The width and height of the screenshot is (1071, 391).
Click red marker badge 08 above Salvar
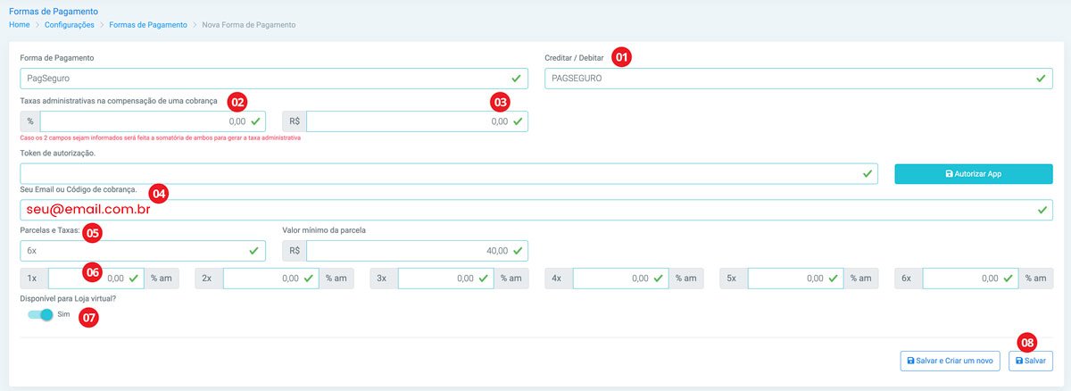click(x=1028, y=342)
